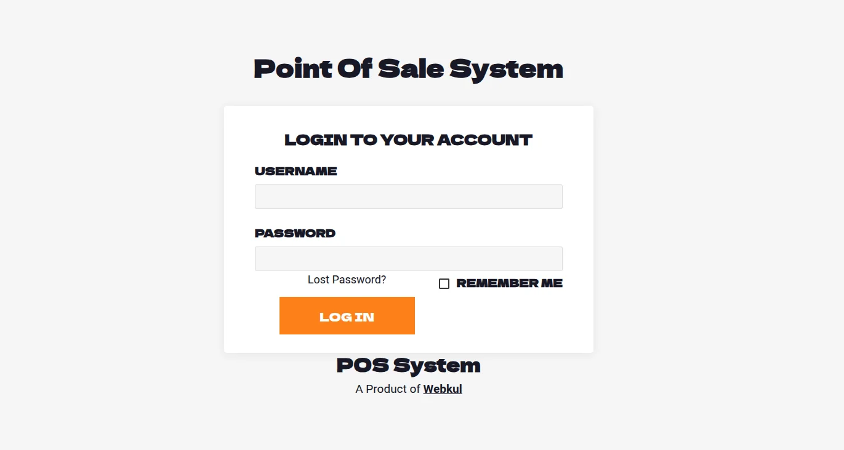Click the 'A Product of' footer text
844x450 pixels.
388,389
